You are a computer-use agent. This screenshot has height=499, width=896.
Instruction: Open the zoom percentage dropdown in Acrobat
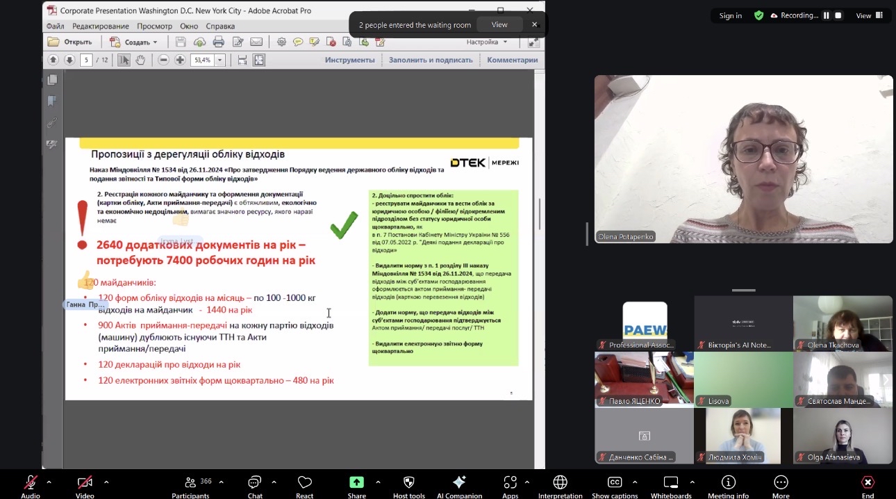(220, 60)
